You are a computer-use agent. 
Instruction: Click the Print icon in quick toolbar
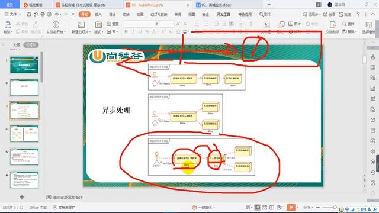point(43,14)
